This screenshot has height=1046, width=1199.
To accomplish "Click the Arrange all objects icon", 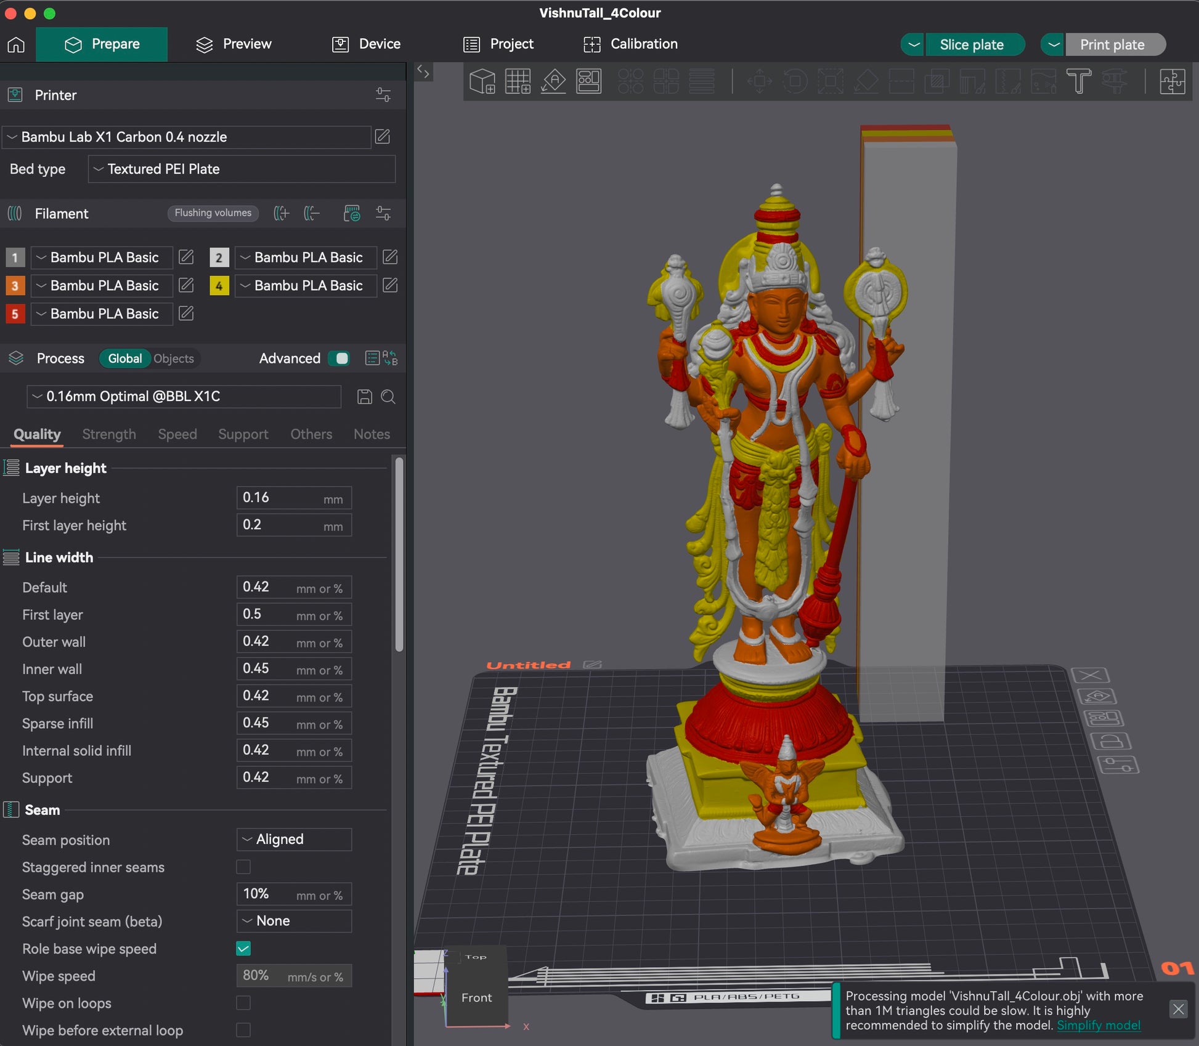I will point(588,81).
